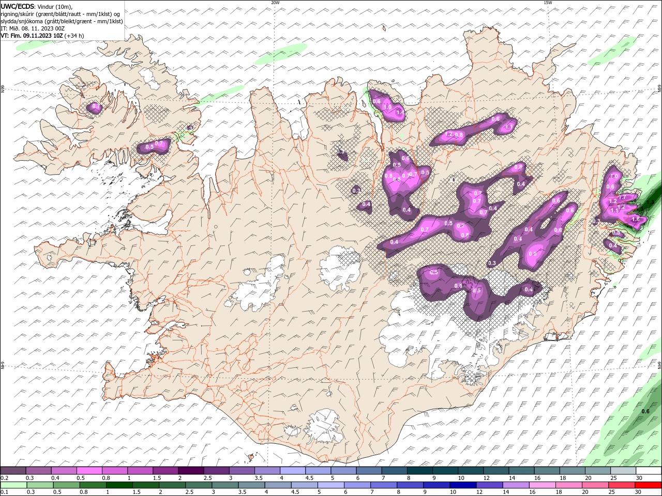Click the darkest green 1 swatch in lower legend row
Screen dimensions: 662x496
[x=119, y=485]
